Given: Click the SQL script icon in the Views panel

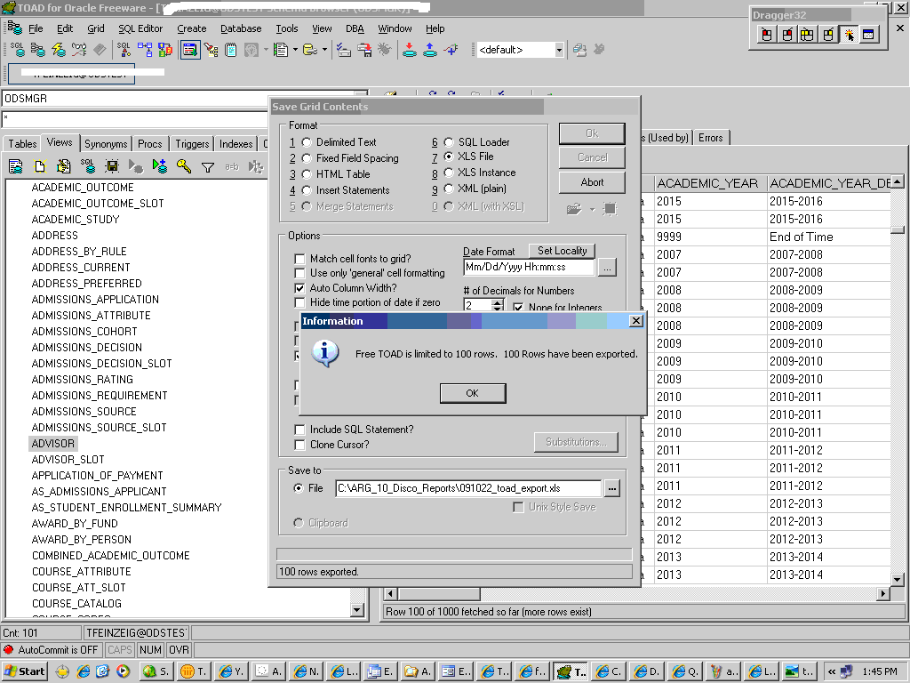Looking at the screenshot, I should click(88, 167).
